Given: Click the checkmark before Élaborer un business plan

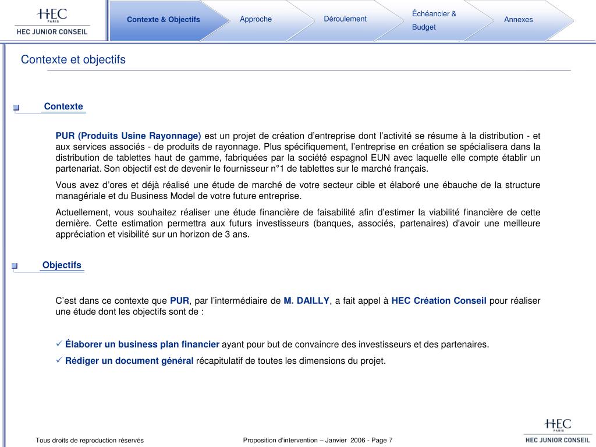Looking at the screenshot, I should [59, 343].
